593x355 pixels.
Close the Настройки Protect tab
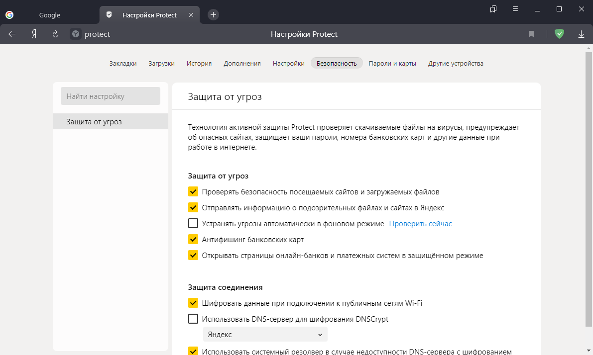coord(191,15)
